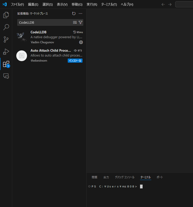Image resolution: width=193 pixels, height=207 pixels.
Task: Click the terminal prompt PS C:¥Users¥mz808>
Action: (x=114, y=186)
